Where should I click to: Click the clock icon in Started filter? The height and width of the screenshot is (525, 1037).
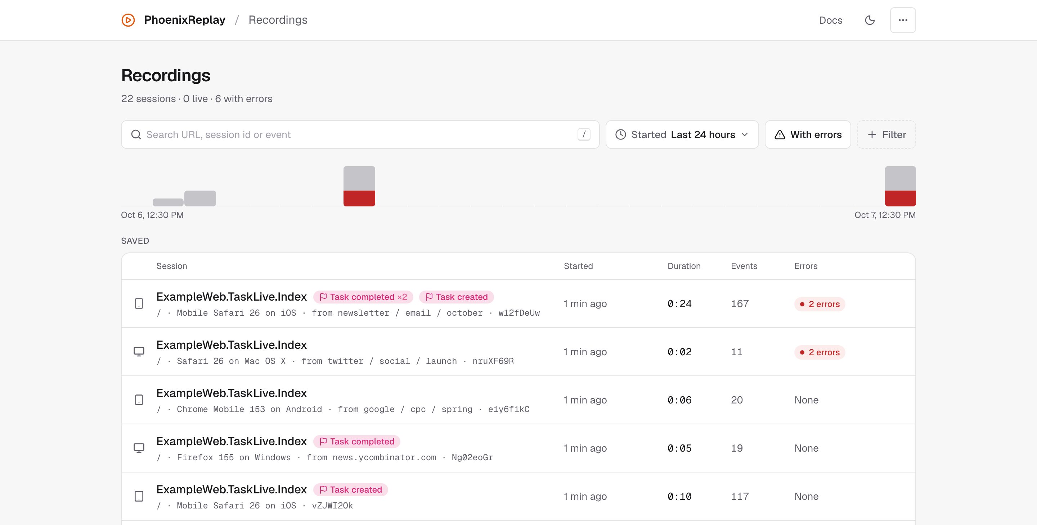click(x=621, y=135)
